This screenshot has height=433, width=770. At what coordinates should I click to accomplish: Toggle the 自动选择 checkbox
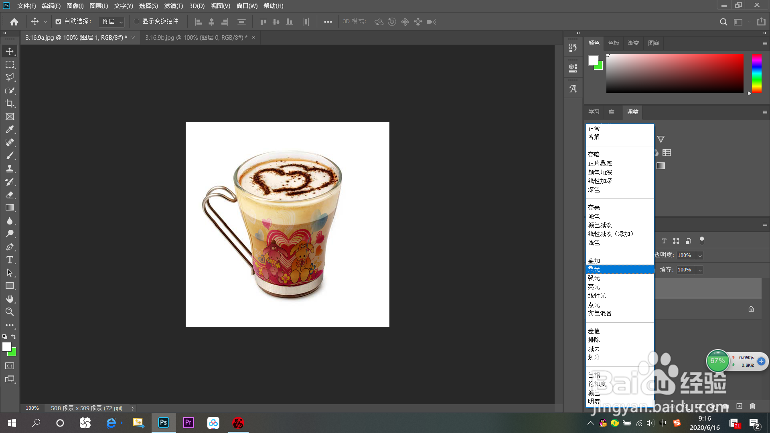pyautogui.click(x=59, y=22)
